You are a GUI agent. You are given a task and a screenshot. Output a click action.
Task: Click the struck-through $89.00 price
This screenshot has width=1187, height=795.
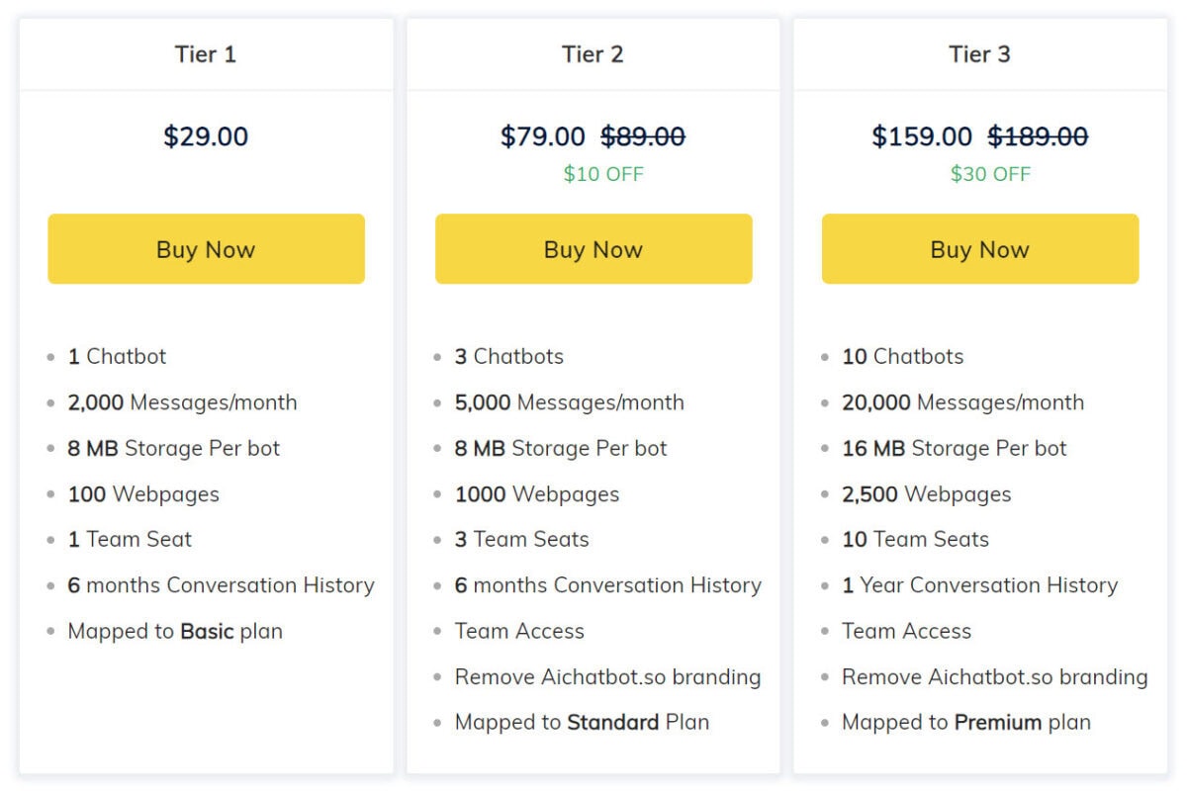tap(643, 136)
